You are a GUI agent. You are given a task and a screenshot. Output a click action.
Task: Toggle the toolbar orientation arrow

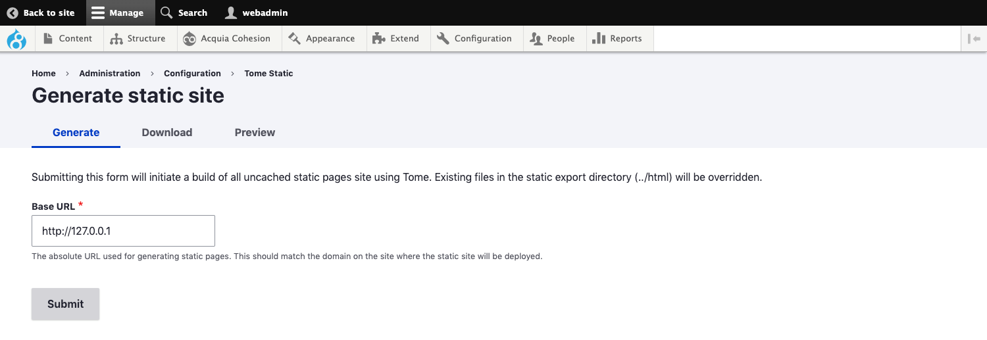[x=974, y=39]
